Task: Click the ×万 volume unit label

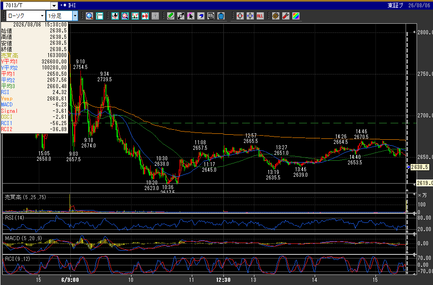Action: click(422, 195)
